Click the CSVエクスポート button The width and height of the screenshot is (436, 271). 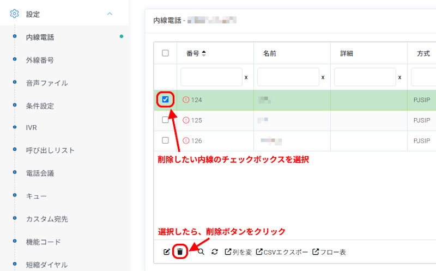[x=282, y=252]
